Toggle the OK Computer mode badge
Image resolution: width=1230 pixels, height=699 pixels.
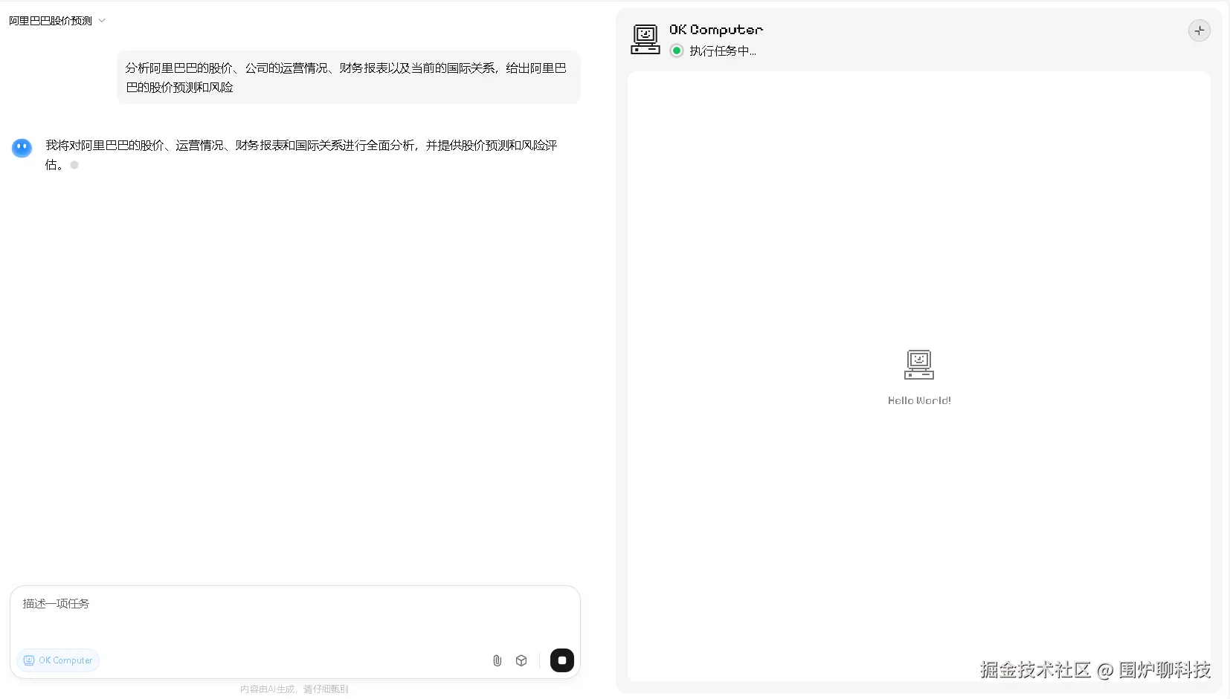click(x=58, y=660)
